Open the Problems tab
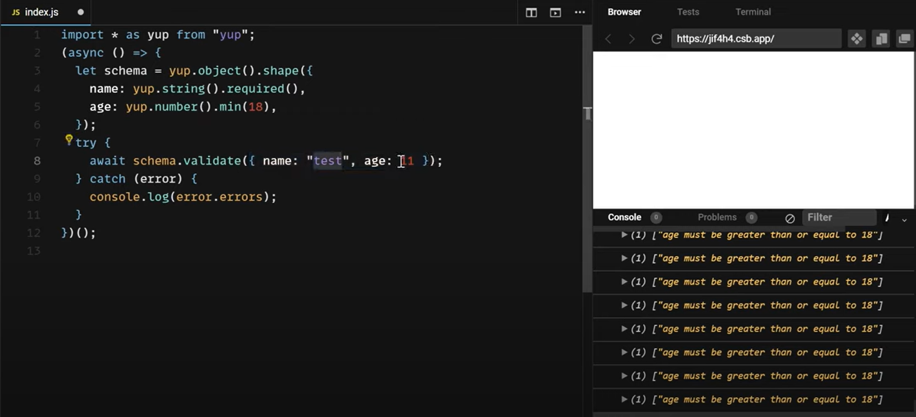 click(x=717, y=217)
